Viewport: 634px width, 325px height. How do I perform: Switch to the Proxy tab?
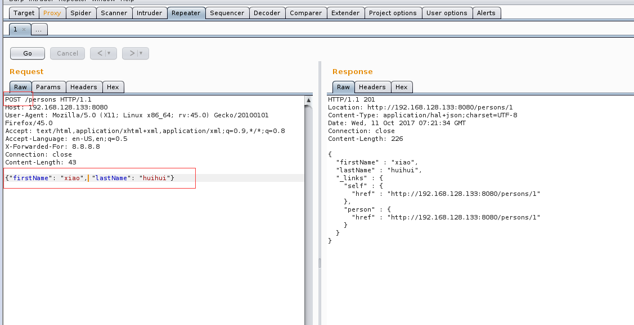click(52, 12)
